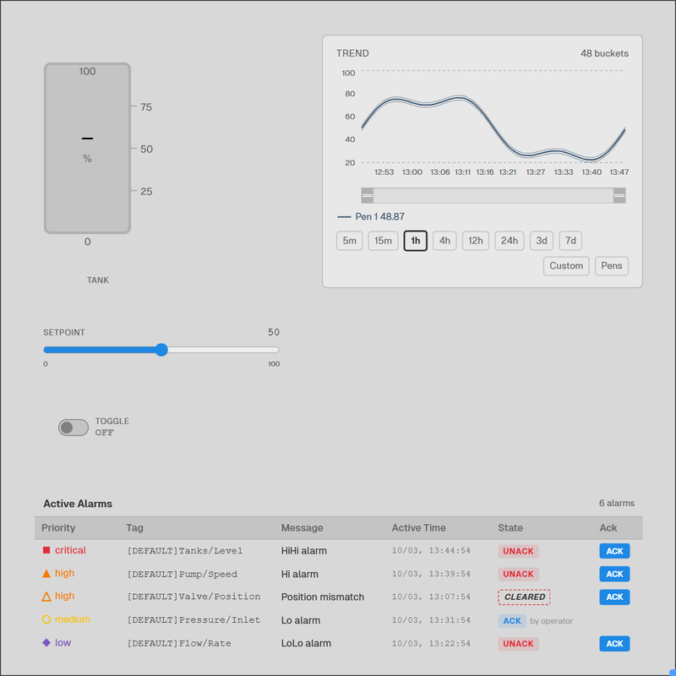The height and width of the screenshot is (676, 676).
Task: Click the CLEARED state badge
Action: coord(524,597)
